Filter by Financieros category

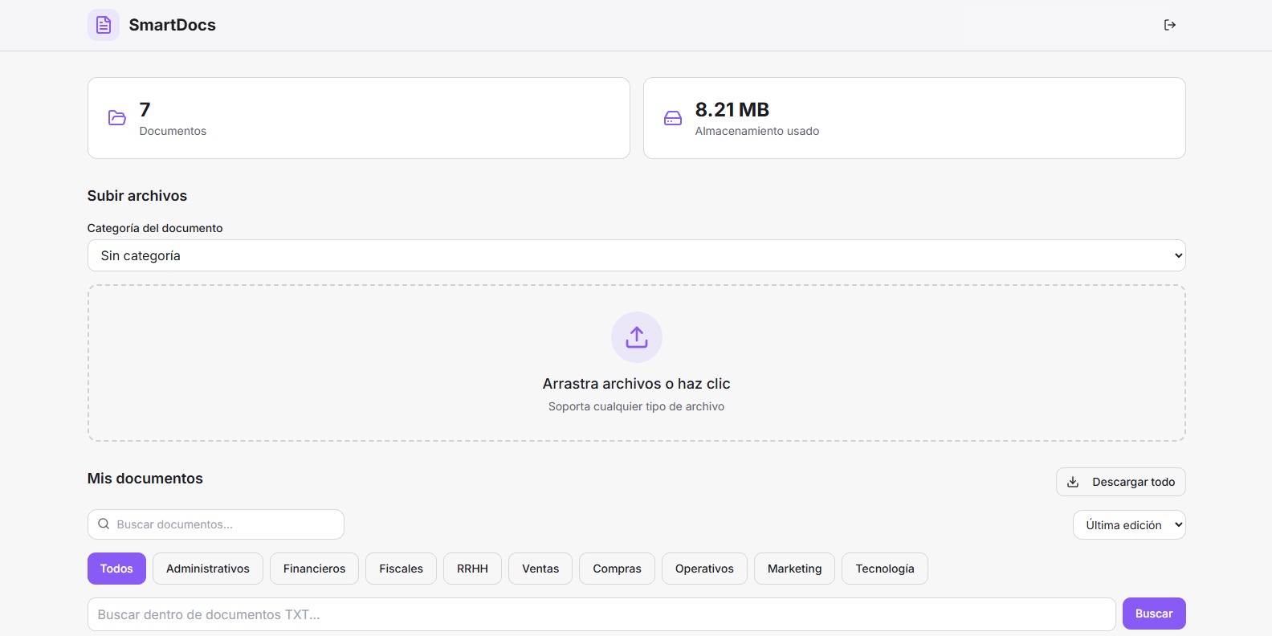point(314,569)
